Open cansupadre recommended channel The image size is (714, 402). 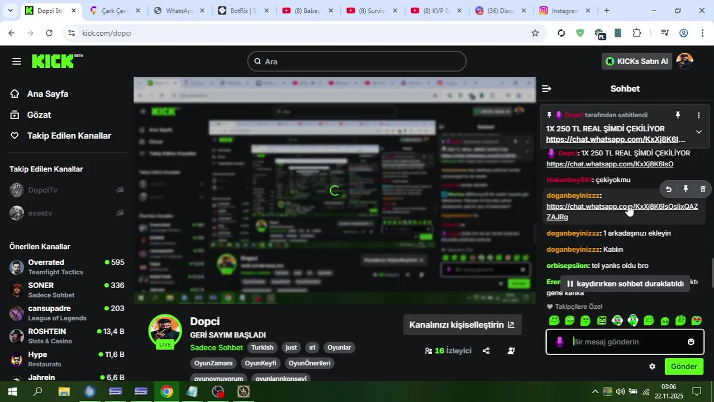point(67,313)
